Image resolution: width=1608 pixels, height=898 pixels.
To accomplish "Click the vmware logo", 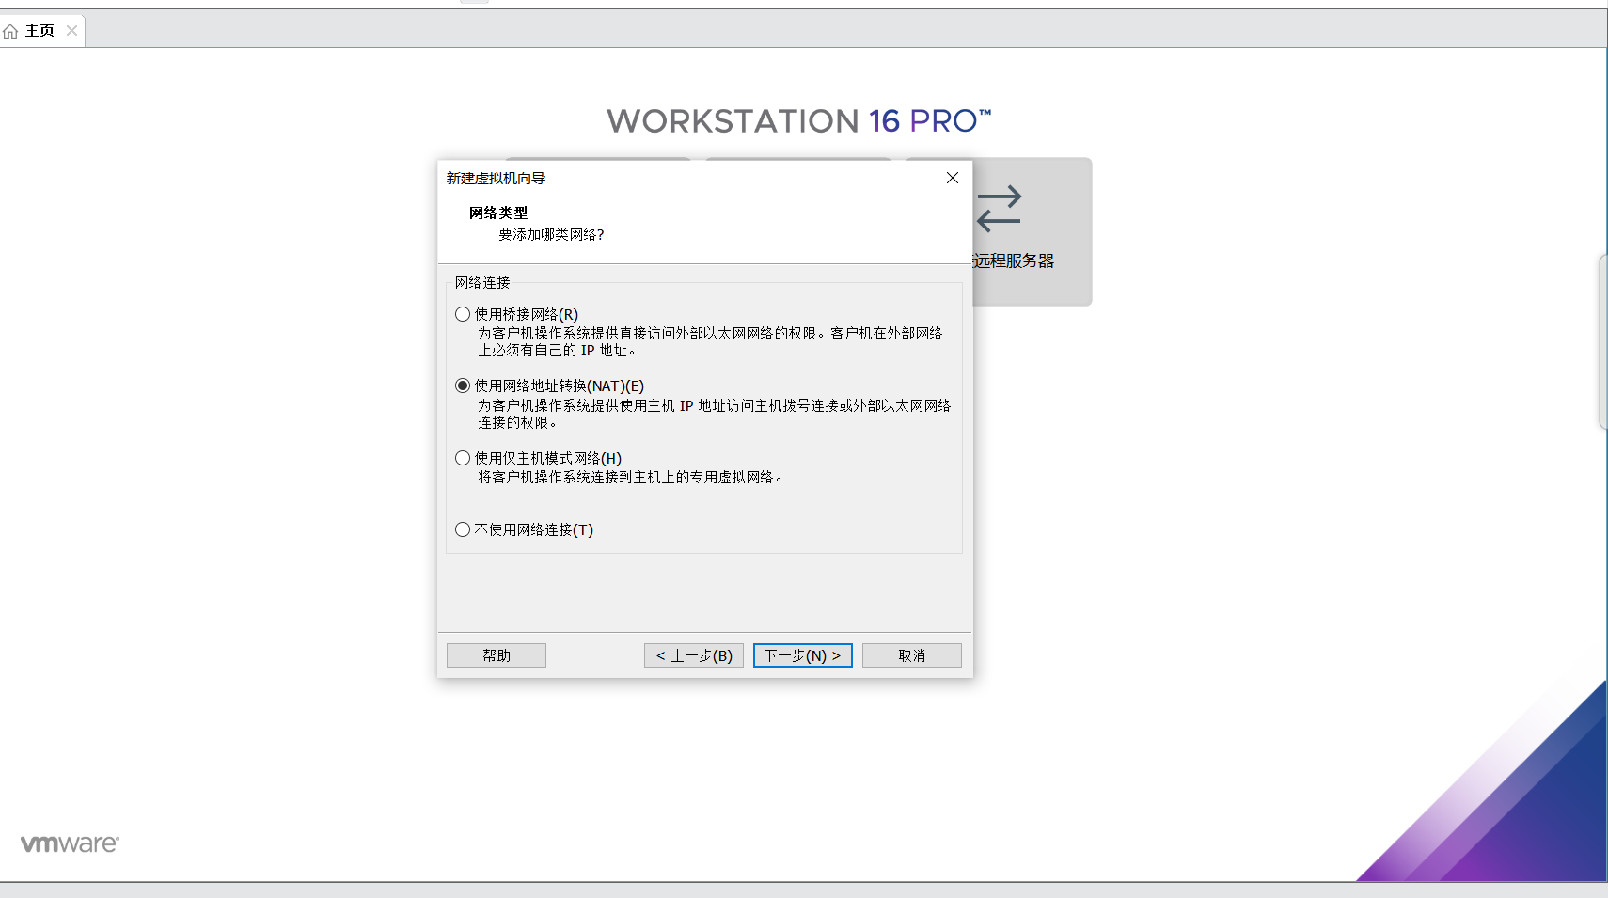I will (x=71, y=843).
